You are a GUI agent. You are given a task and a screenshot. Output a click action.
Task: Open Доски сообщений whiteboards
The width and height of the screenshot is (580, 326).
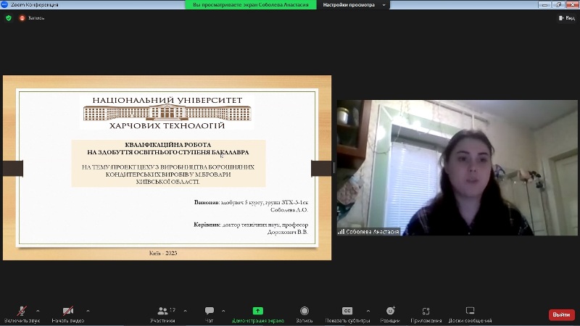470,315
